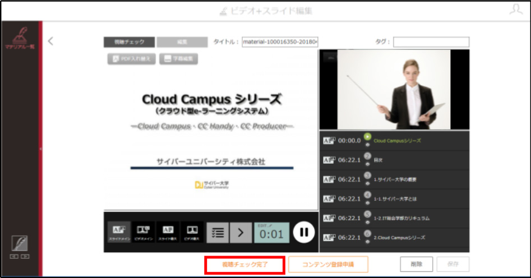
Task: Open the chapter list checklist icon
Action: (x=218, y=233)
